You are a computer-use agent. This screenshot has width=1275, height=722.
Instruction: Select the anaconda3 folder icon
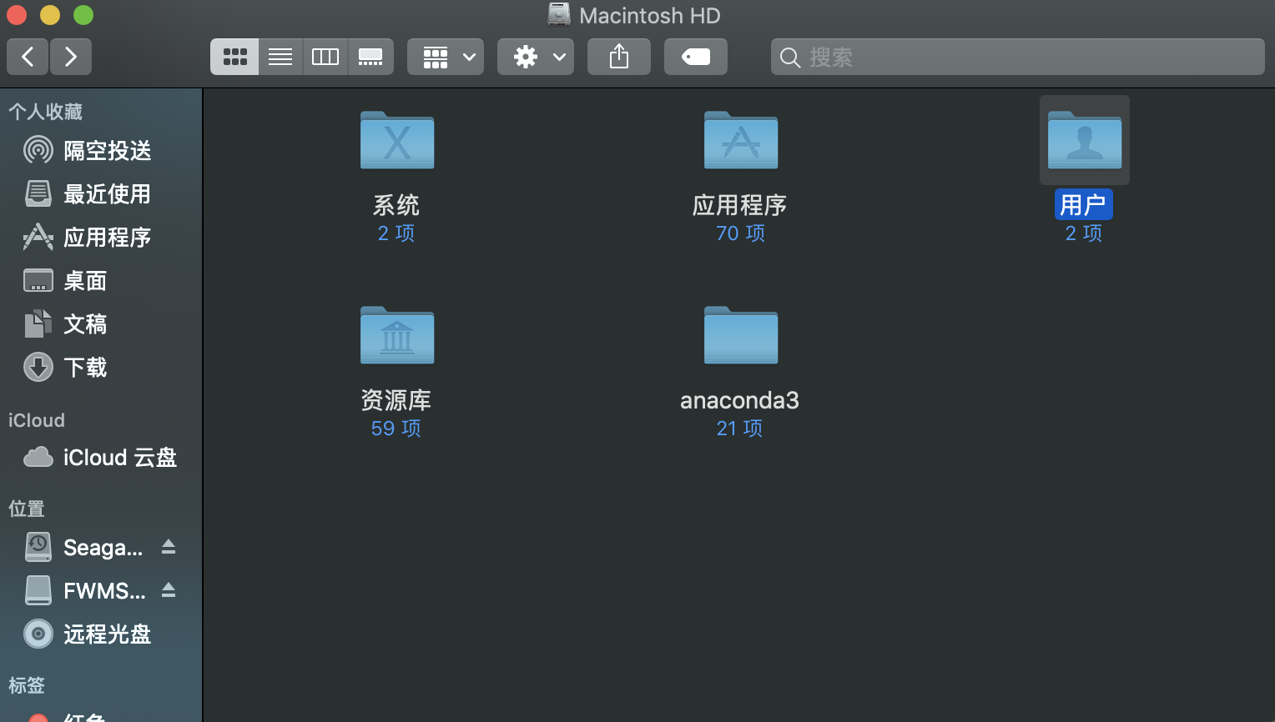pos(741,336)
